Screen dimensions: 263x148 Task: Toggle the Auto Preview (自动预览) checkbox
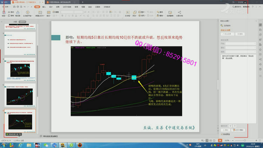coord(222,134)
